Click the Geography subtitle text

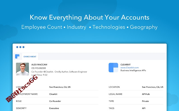point(143,27)
